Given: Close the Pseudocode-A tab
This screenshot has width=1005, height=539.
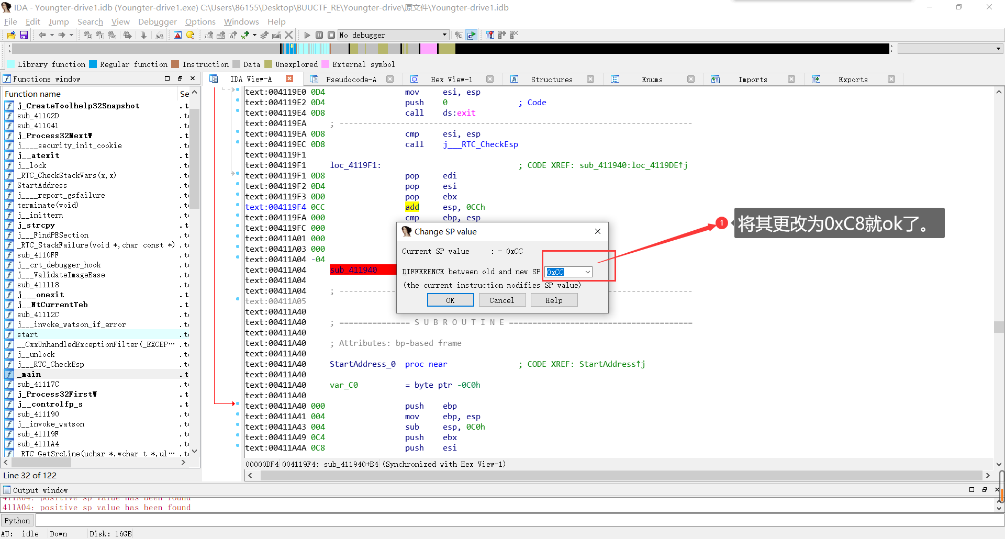Looking at the screenshot, I should tap(390, 79).
